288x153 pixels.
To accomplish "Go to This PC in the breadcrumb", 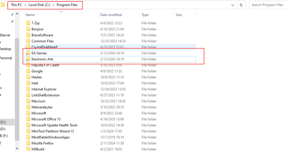I will click(x=16, y=5).
